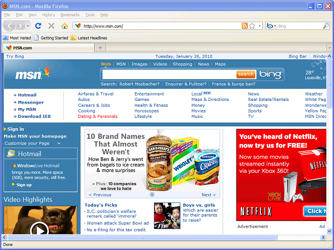Open the File menu

(7, 15)
